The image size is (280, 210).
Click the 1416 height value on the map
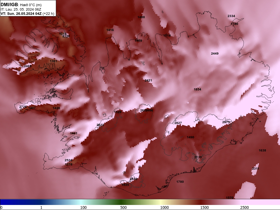(x=110, y=30)
